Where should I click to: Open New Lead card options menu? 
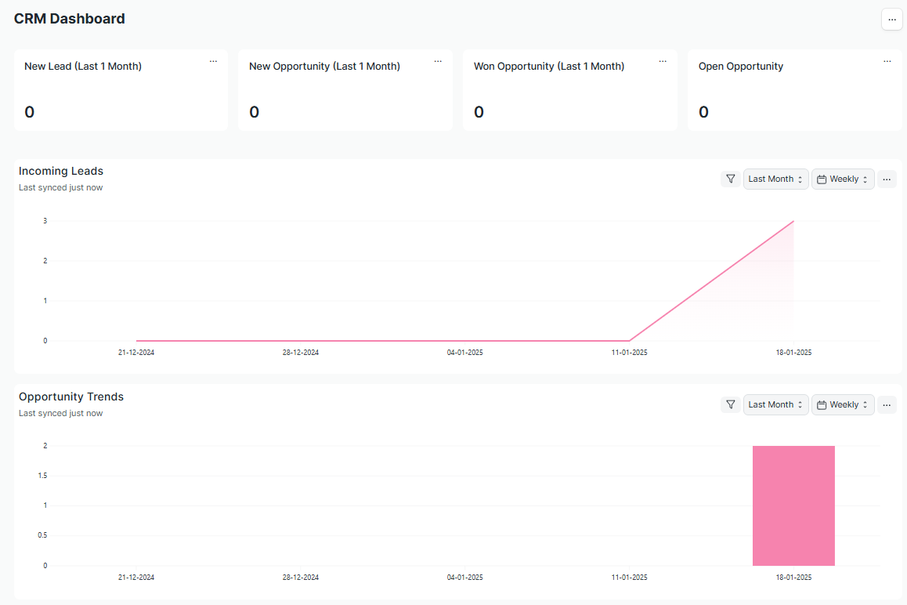click(x=213, y=61)
